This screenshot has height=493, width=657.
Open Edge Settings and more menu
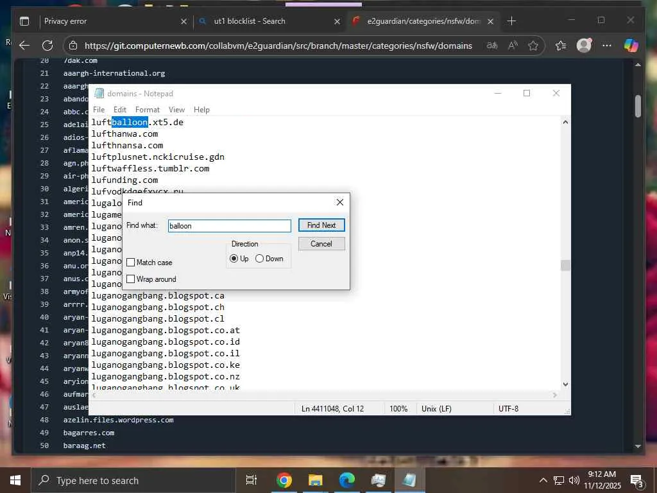pyautogui.click(x=607, y=46)
